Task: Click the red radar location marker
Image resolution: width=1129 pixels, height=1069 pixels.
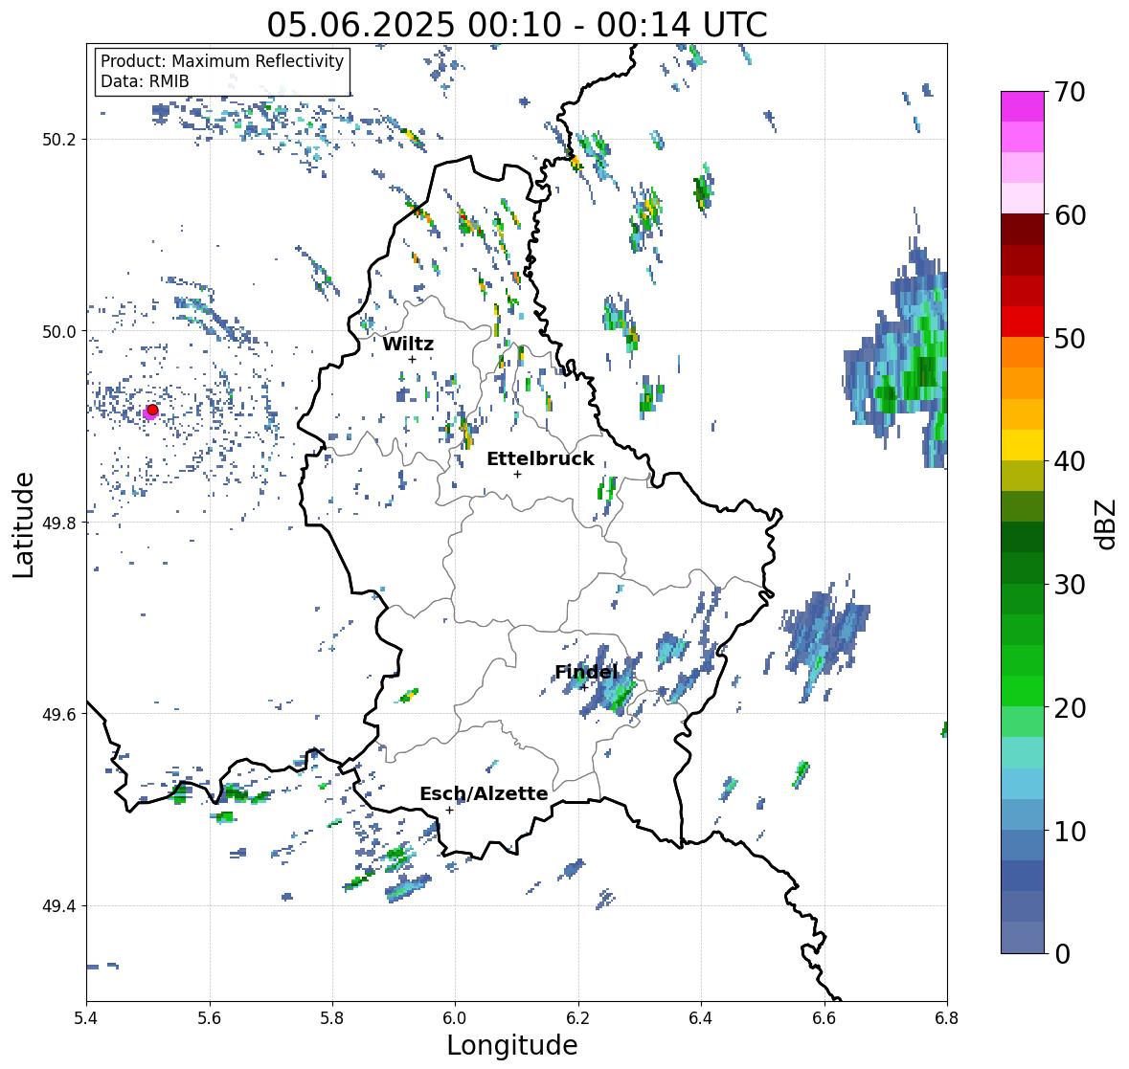Action: [152, 410]
